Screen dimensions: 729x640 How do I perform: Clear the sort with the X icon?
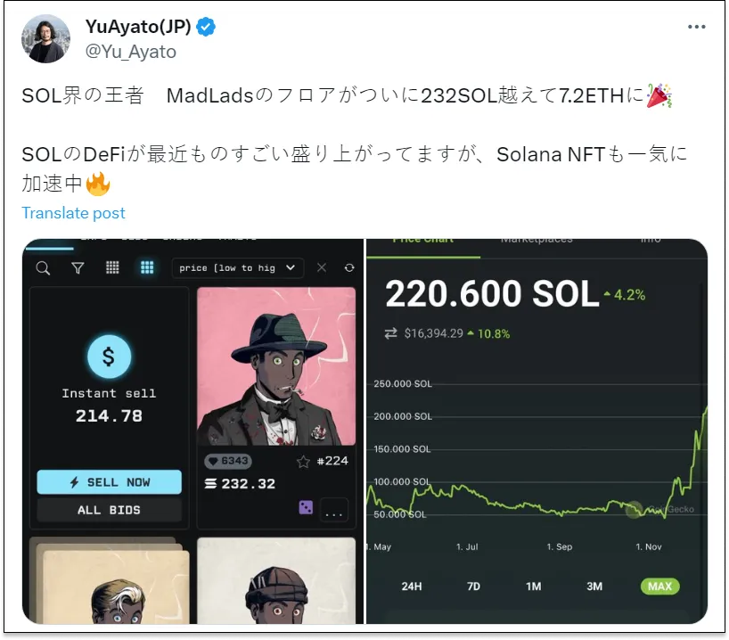(321, 267)
